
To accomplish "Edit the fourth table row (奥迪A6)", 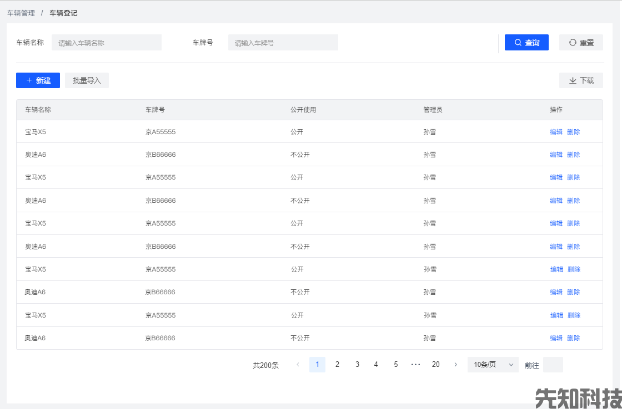I will tap(556, 200).
